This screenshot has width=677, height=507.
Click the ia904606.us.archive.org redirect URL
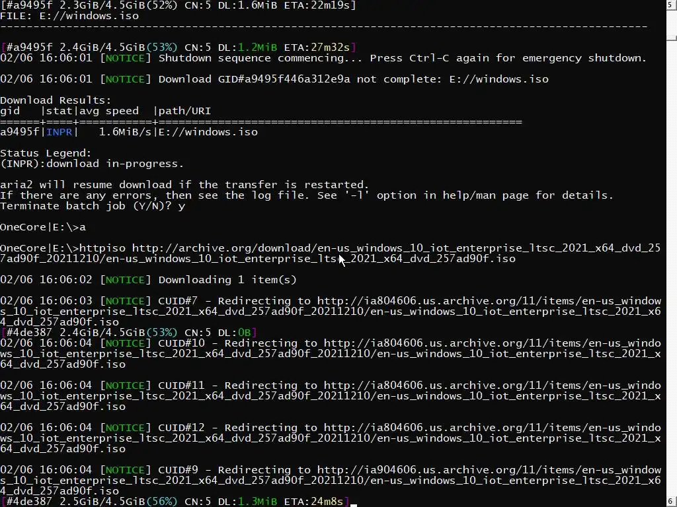(x=331, y=481)
